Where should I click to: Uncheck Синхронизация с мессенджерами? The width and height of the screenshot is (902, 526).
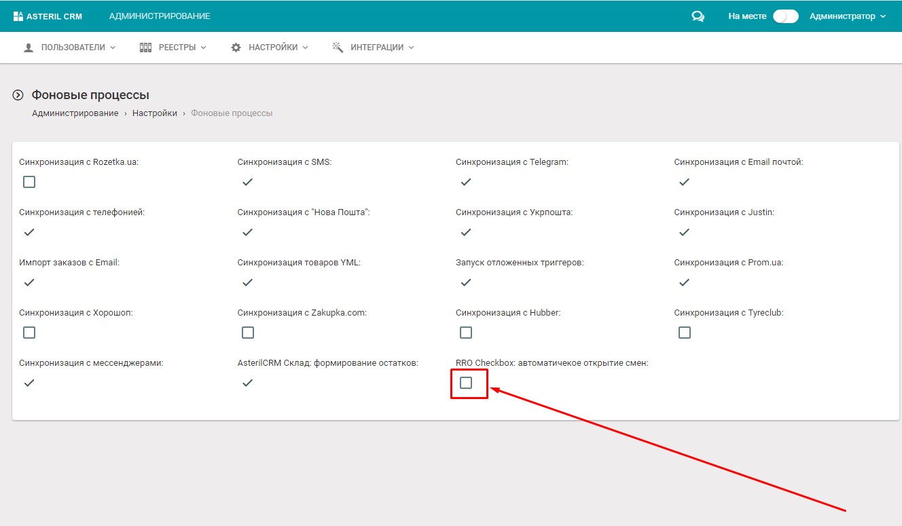[x=29, y=383]
